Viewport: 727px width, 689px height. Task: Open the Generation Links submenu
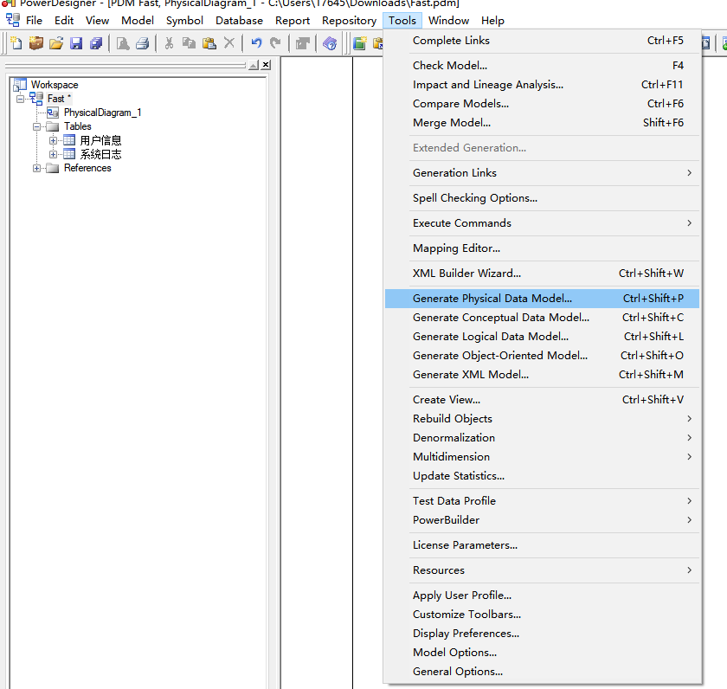pyautogui.click(x=542, y=172)
